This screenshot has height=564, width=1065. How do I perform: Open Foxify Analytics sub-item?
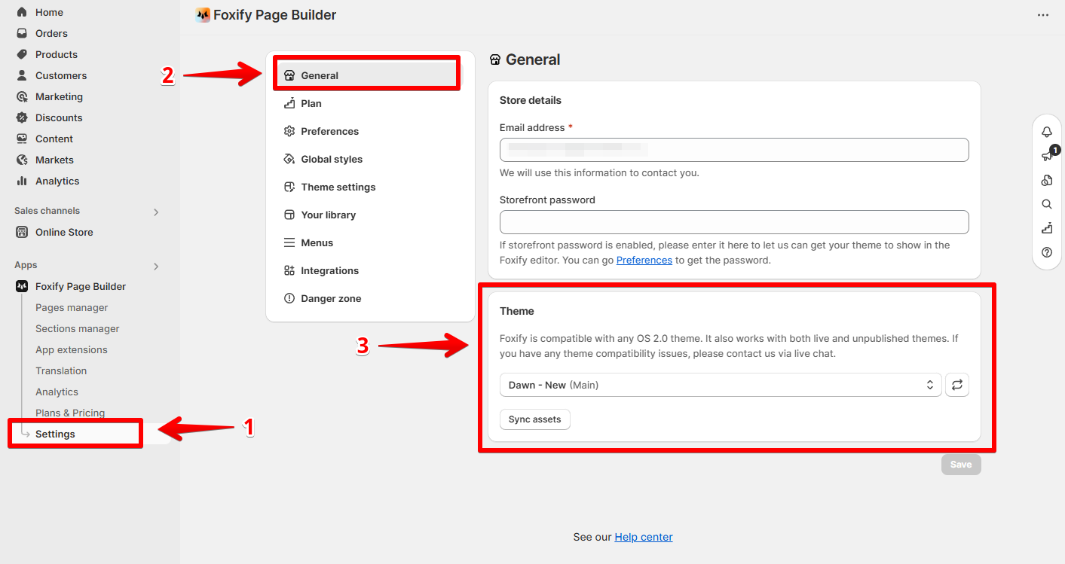[x=57, y=392]
